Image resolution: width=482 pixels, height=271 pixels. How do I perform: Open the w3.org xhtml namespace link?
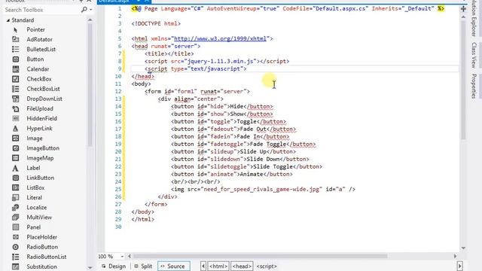click(x=220, y=38)
